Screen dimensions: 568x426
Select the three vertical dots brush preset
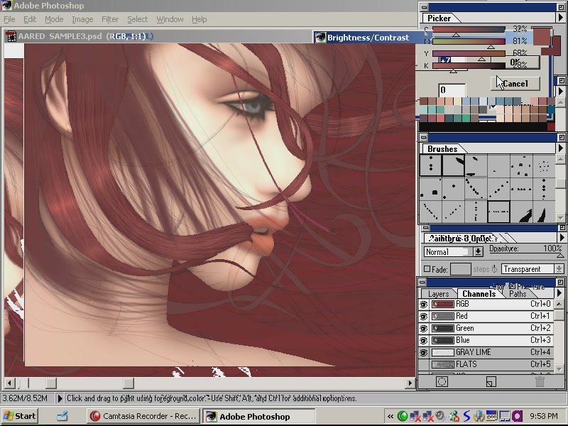coord(430,165)
